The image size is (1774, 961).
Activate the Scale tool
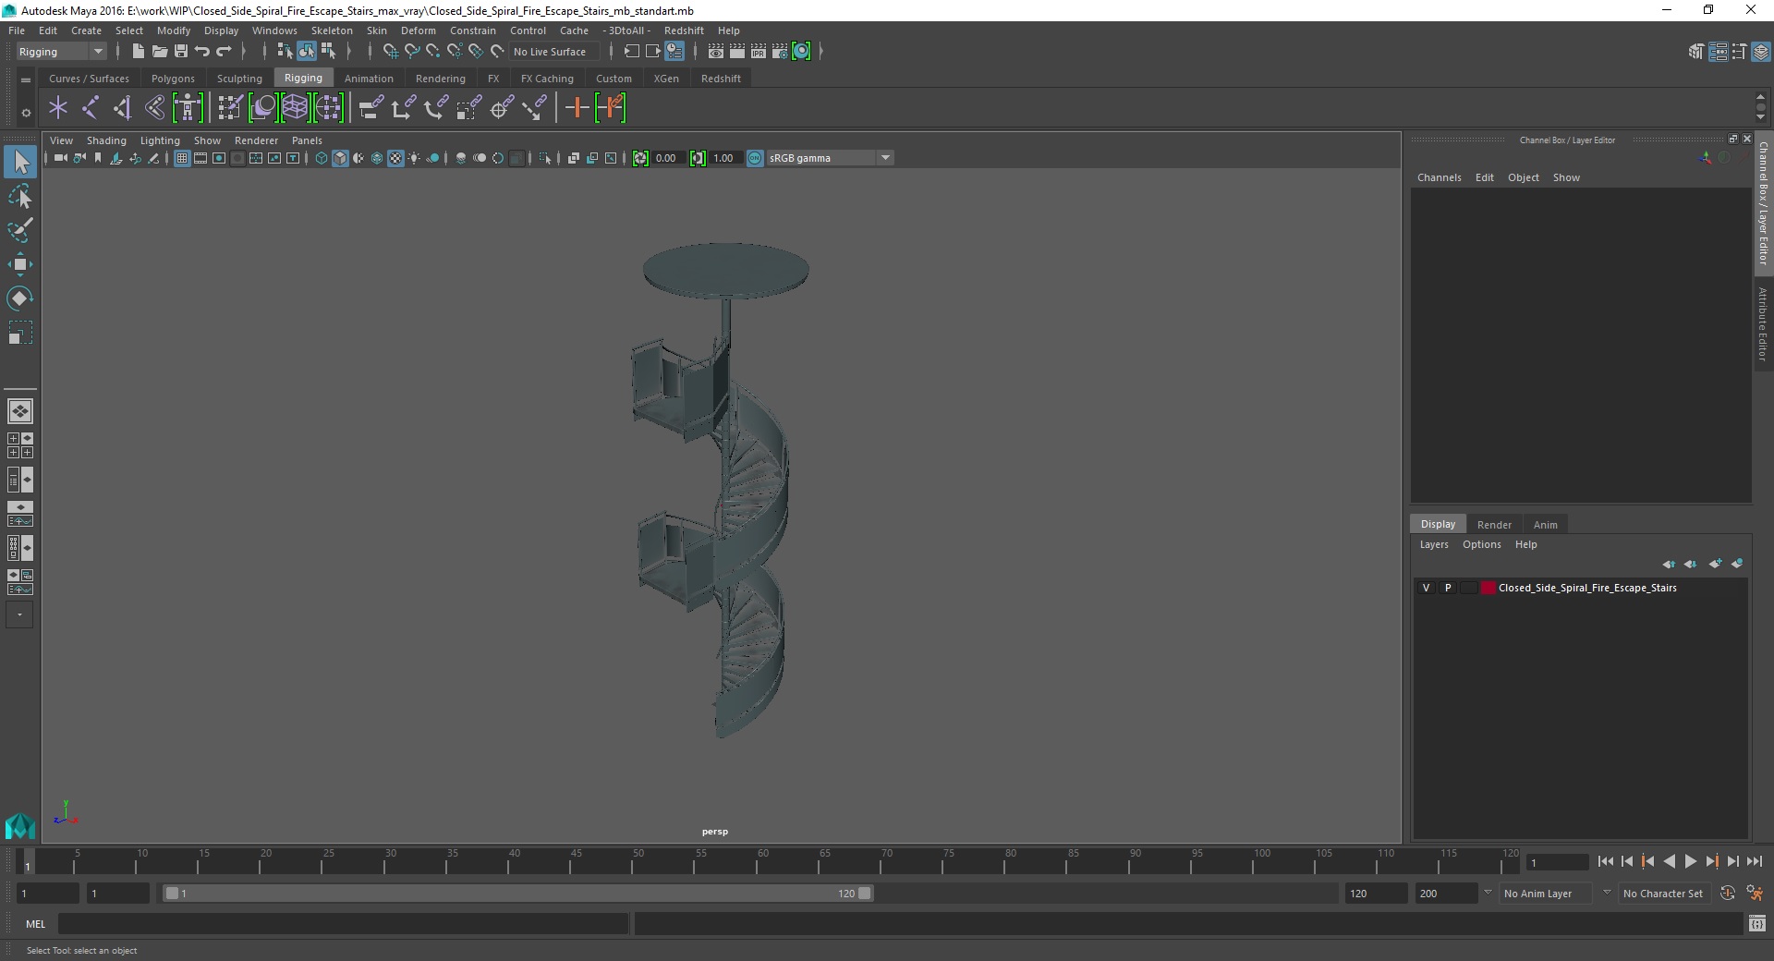click(x=20, y=333)
